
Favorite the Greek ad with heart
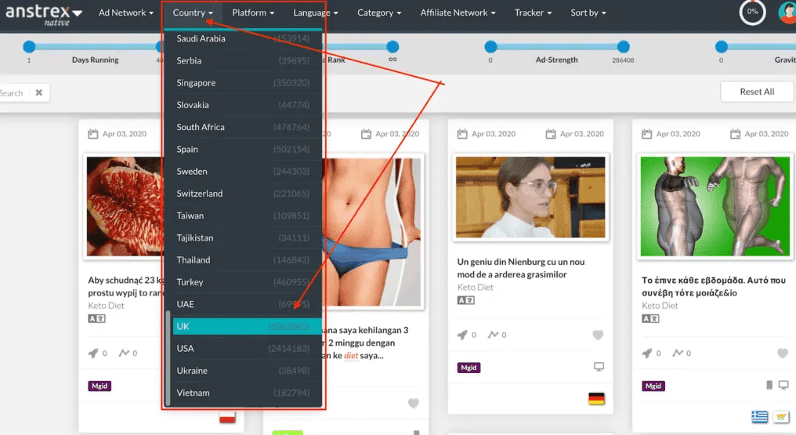click(x=783, y=353)
